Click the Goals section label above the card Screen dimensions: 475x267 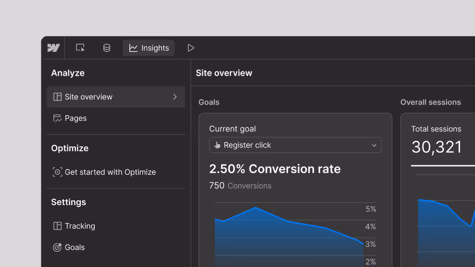(x=209, y=102)
